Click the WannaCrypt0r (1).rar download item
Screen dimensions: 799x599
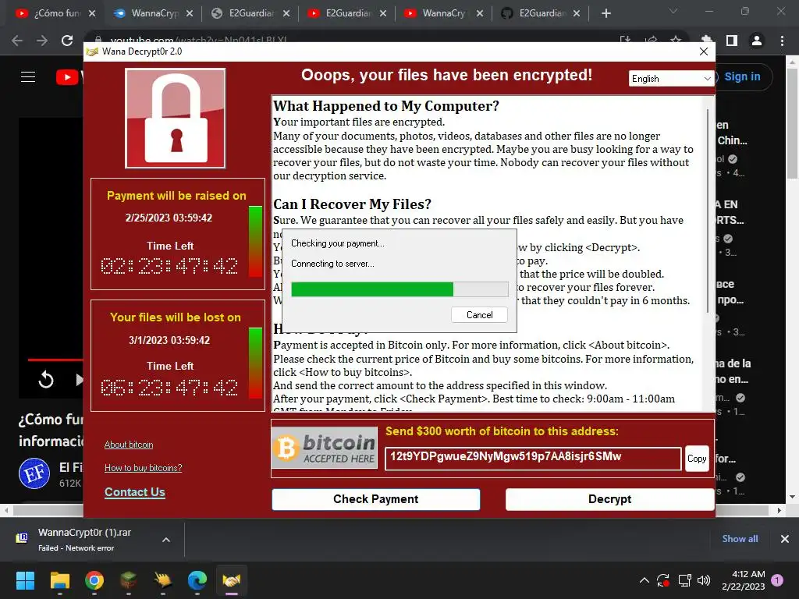(84, 540)
